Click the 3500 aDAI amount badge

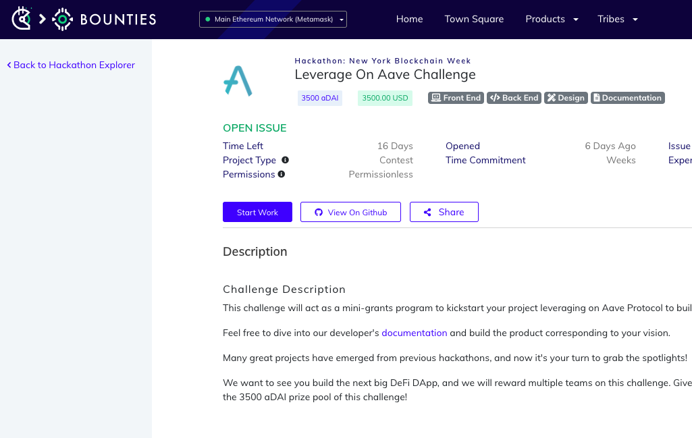[320, 98]
